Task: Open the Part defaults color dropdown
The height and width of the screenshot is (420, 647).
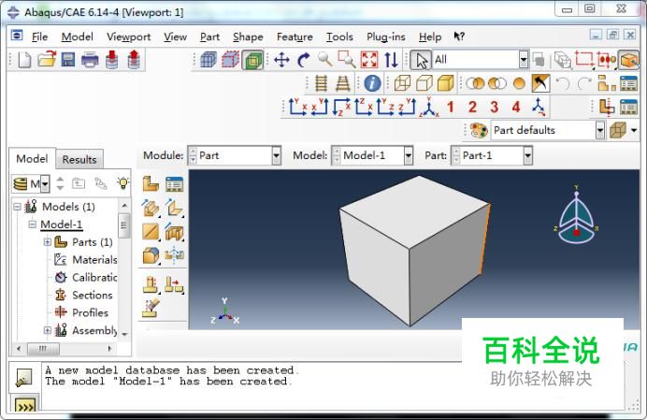Action: pyautogui.click(x=600, y=131)
